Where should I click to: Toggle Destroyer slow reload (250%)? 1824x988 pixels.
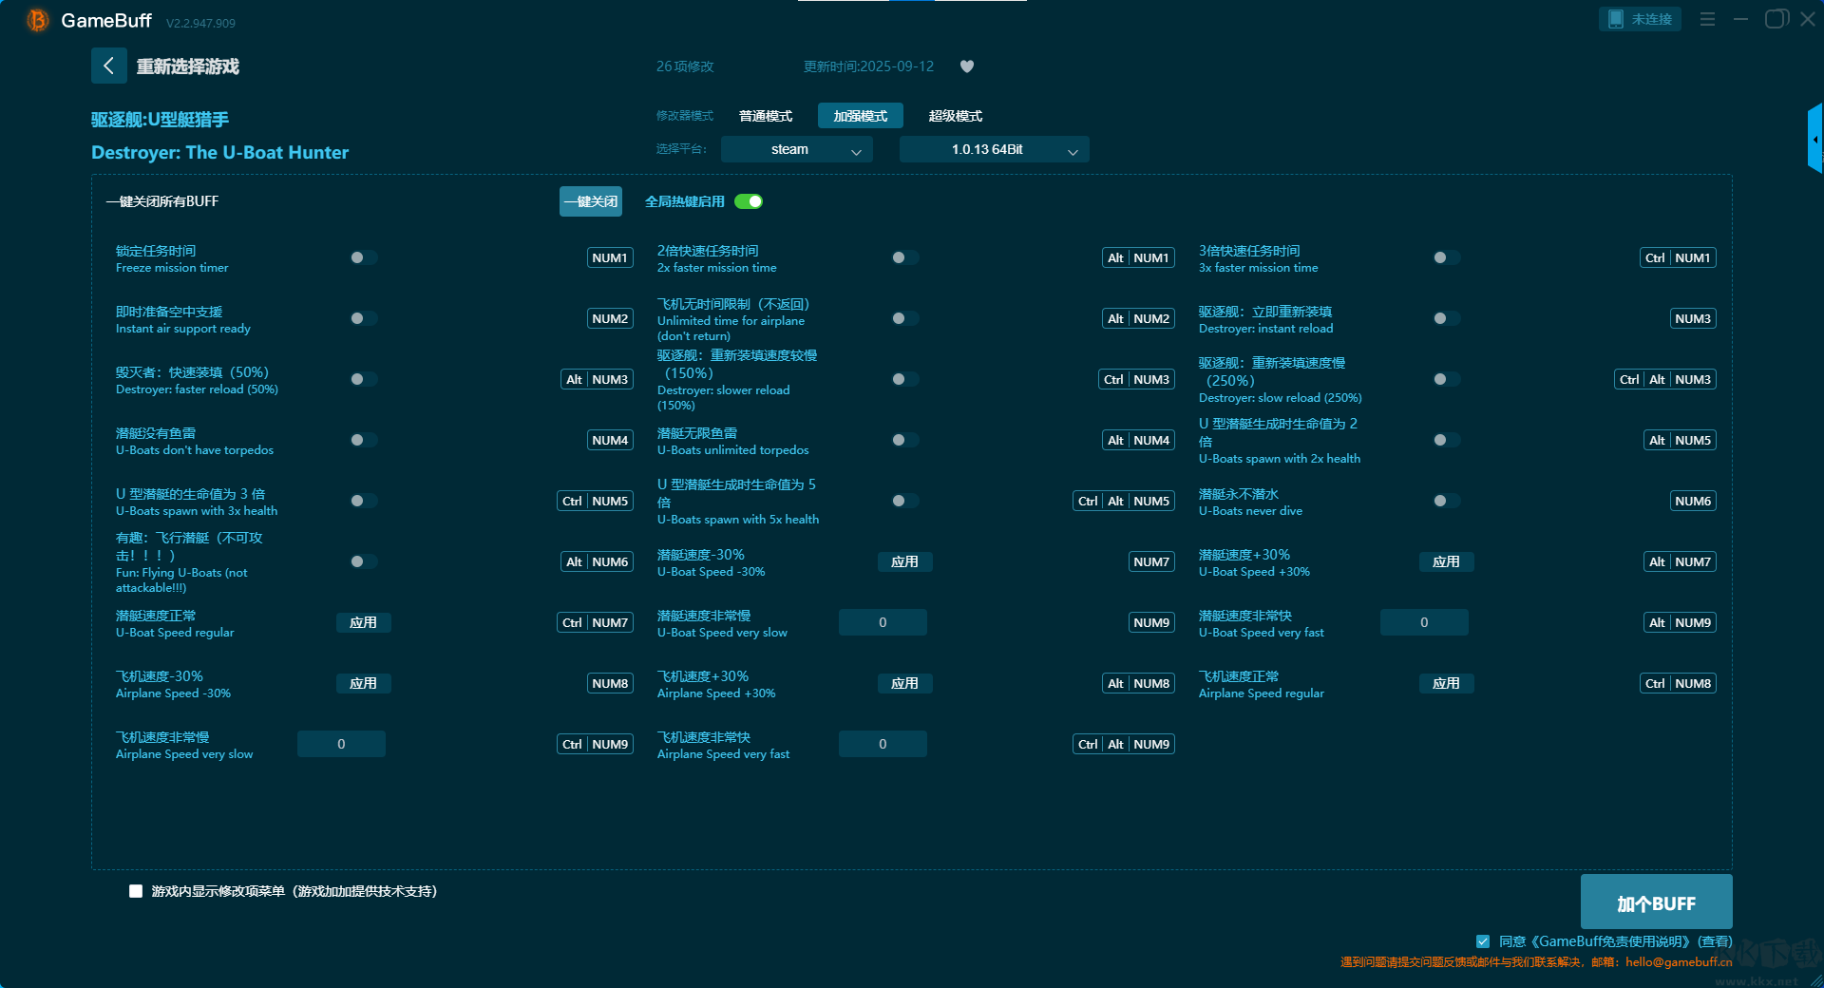tap(1447, 379)
